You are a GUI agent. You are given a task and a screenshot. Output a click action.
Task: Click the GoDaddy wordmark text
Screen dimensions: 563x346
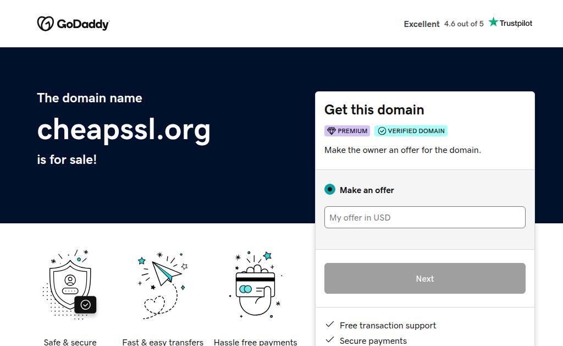coord(83,24)
